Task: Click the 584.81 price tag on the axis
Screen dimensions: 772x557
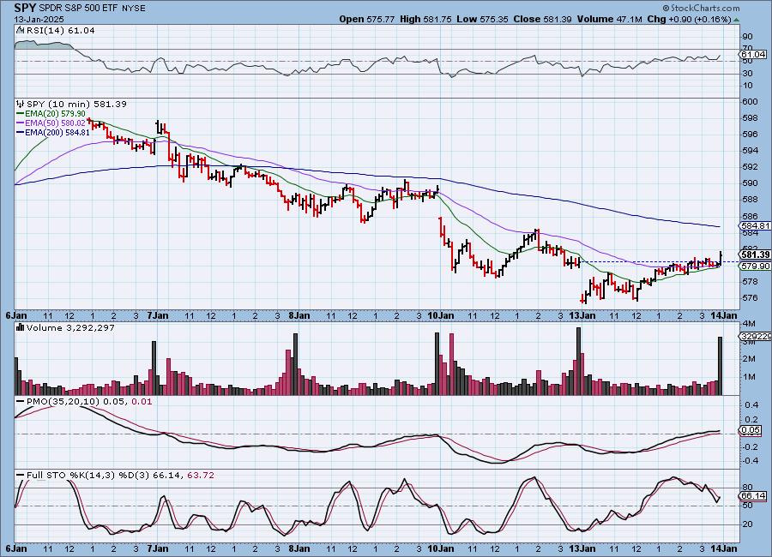Action: tap(755, 226)
